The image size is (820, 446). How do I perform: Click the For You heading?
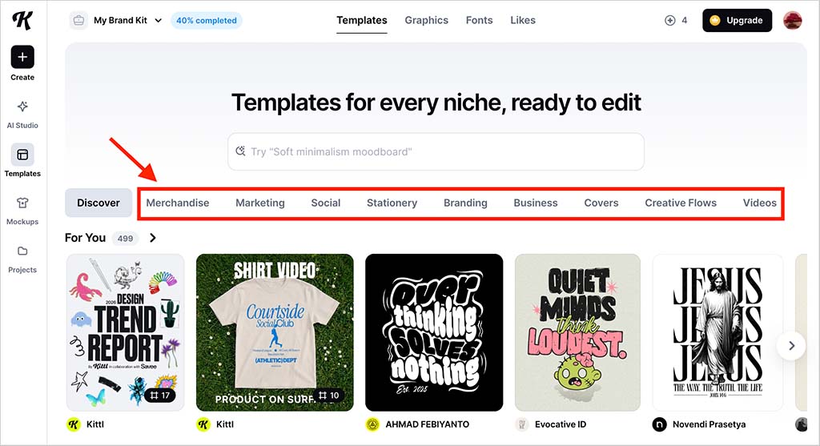tap(85, 238)
